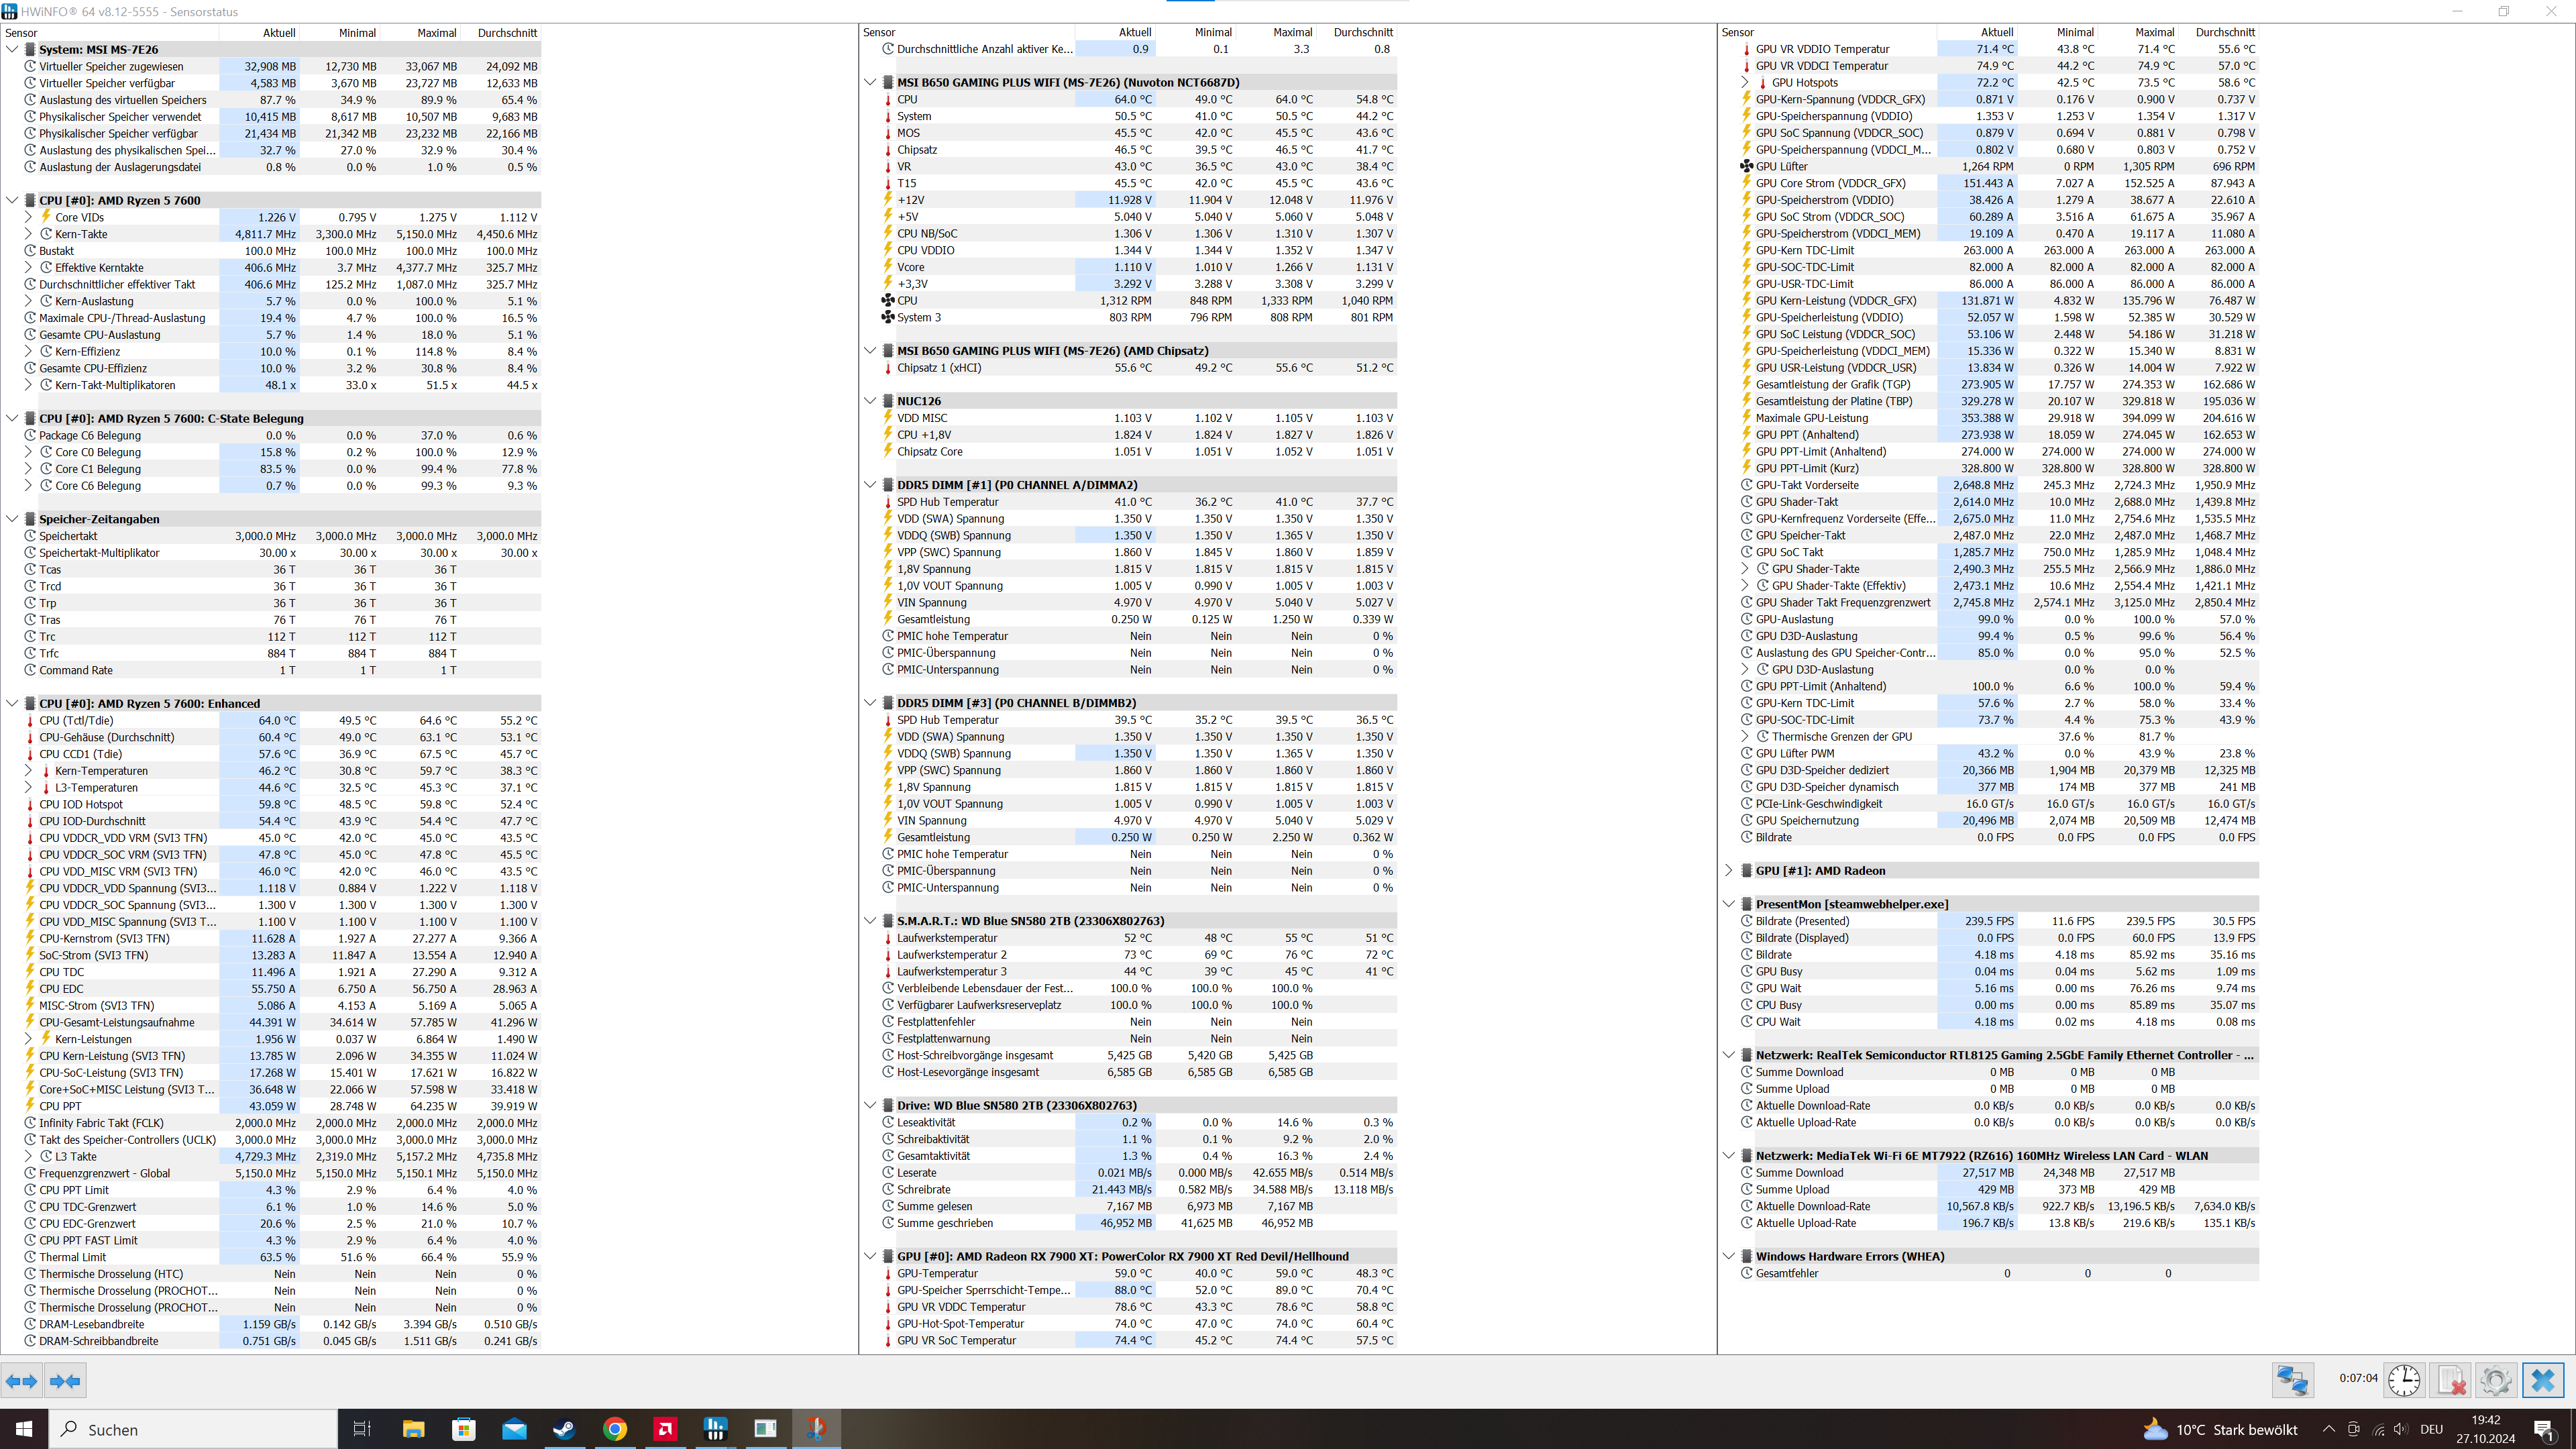Expand the GPU Hotspots entry
2576x1449 pixels.
click(1745, 83)
